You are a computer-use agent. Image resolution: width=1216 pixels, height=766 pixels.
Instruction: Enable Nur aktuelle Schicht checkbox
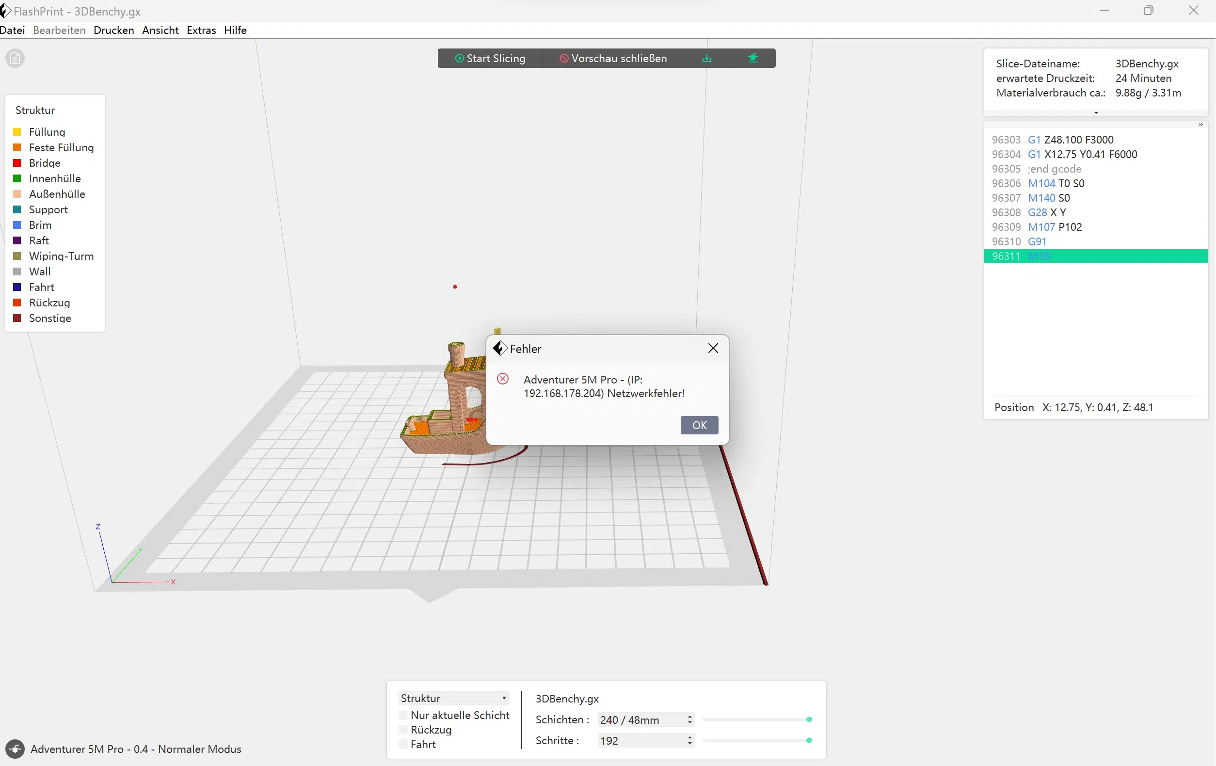(403, 715)
